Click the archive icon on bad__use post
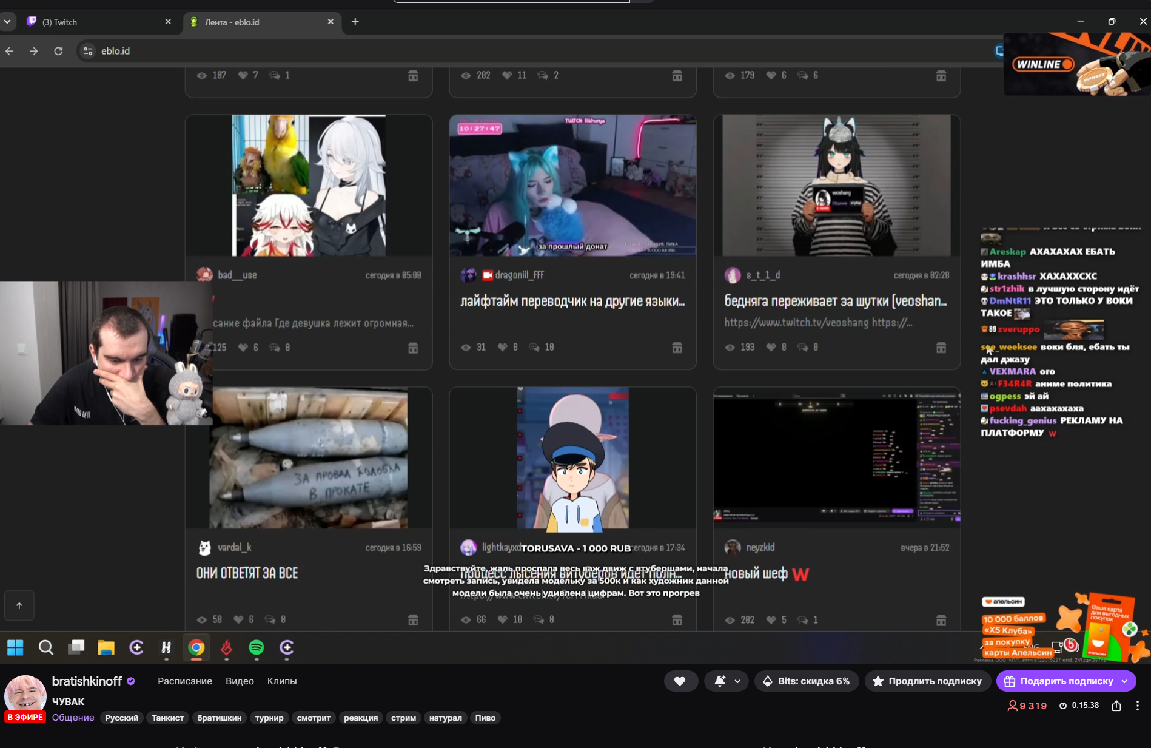The height and width of the screenshot is (748, 1151). click(413, 348)
